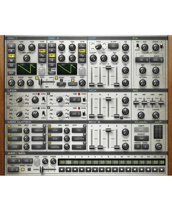Toggle the OSC1 mix enable button
This screenshot has width=172, height=211.
[x=37, y=78]
